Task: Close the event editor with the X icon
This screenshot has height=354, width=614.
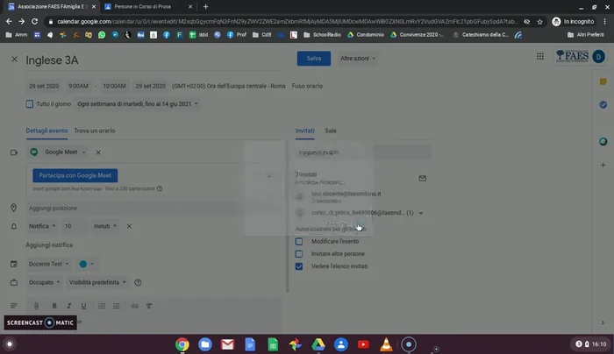Action: click(x=14, y=59)
